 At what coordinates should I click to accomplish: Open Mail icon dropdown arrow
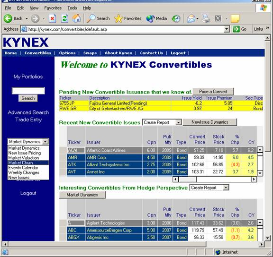197,18
